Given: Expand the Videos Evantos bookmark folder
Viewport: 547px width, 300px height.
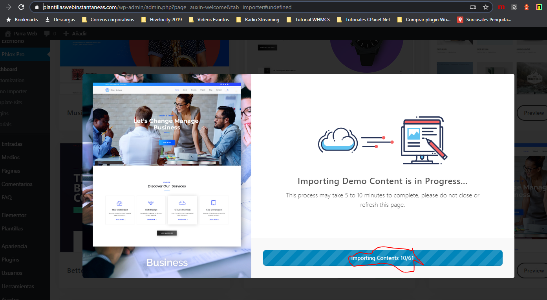Looking at the screenshot, I should pyautogui.click(x=209, y=20).
